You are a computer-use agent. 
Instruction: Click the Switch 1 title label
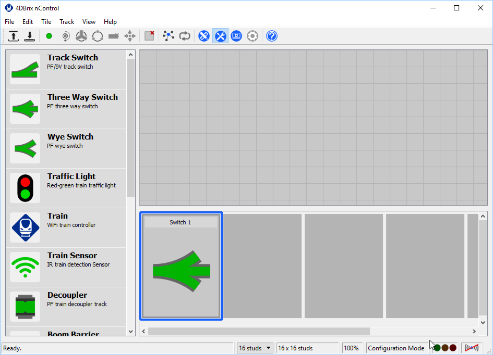point(181,222)
